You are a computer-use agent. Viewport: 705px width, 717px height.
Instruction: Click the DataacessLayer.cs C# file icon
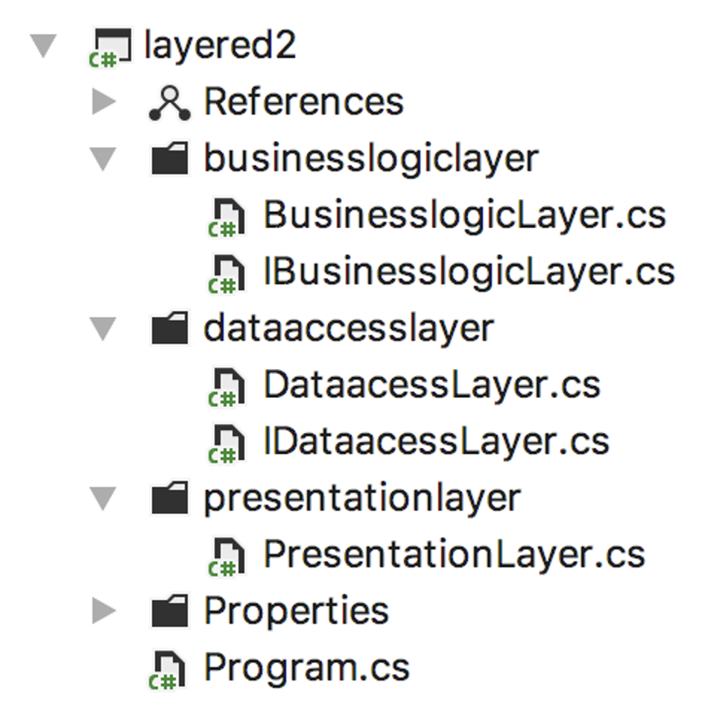pyautogui.click(x=226, y=386)
